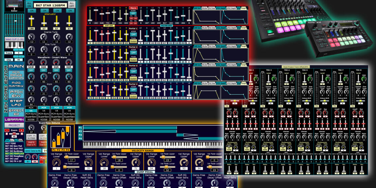This screenshot has height=188, width=376.
Task: Toggle the ALL OFF button
Action: tap(72, 4)
